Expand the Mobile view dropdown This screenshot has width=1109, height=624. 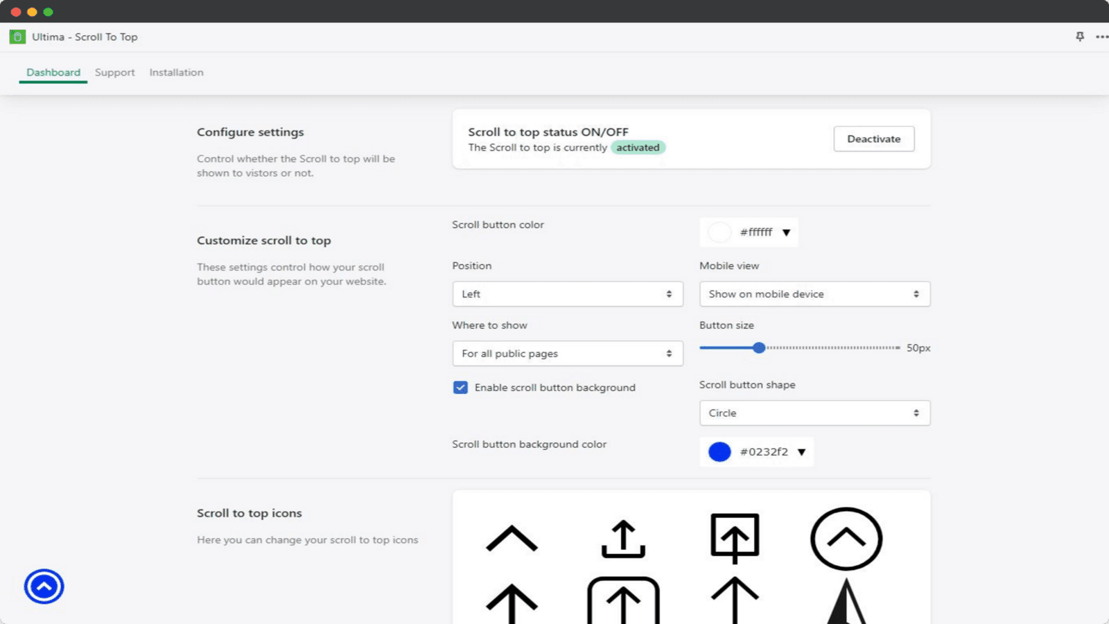click(x=814, y=294)
